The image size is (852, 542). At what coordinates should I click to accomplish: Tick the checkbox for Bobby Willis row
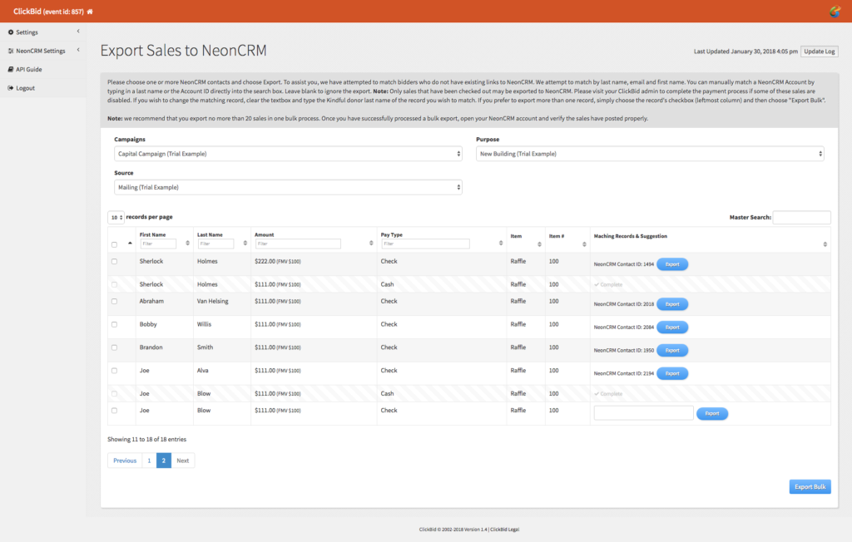click(x=114, y=324)
